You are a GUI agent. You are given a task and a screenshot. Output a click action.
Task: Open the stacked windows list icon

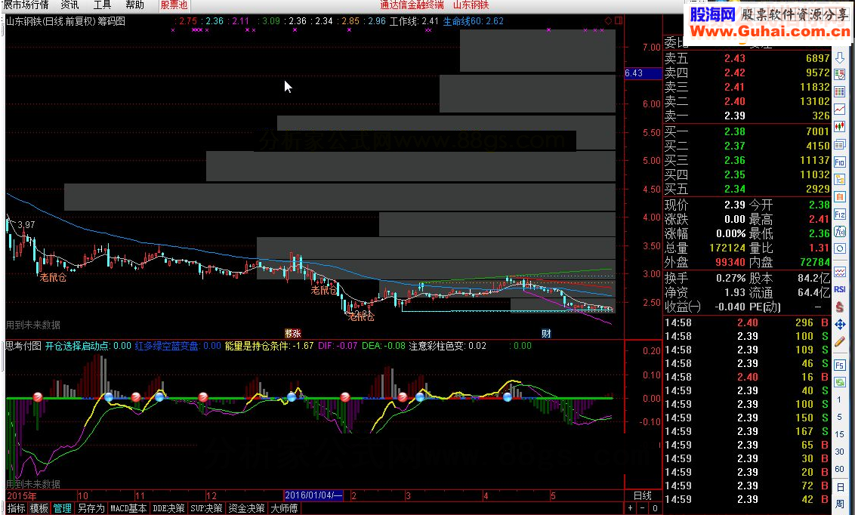(x=840, y=144)
